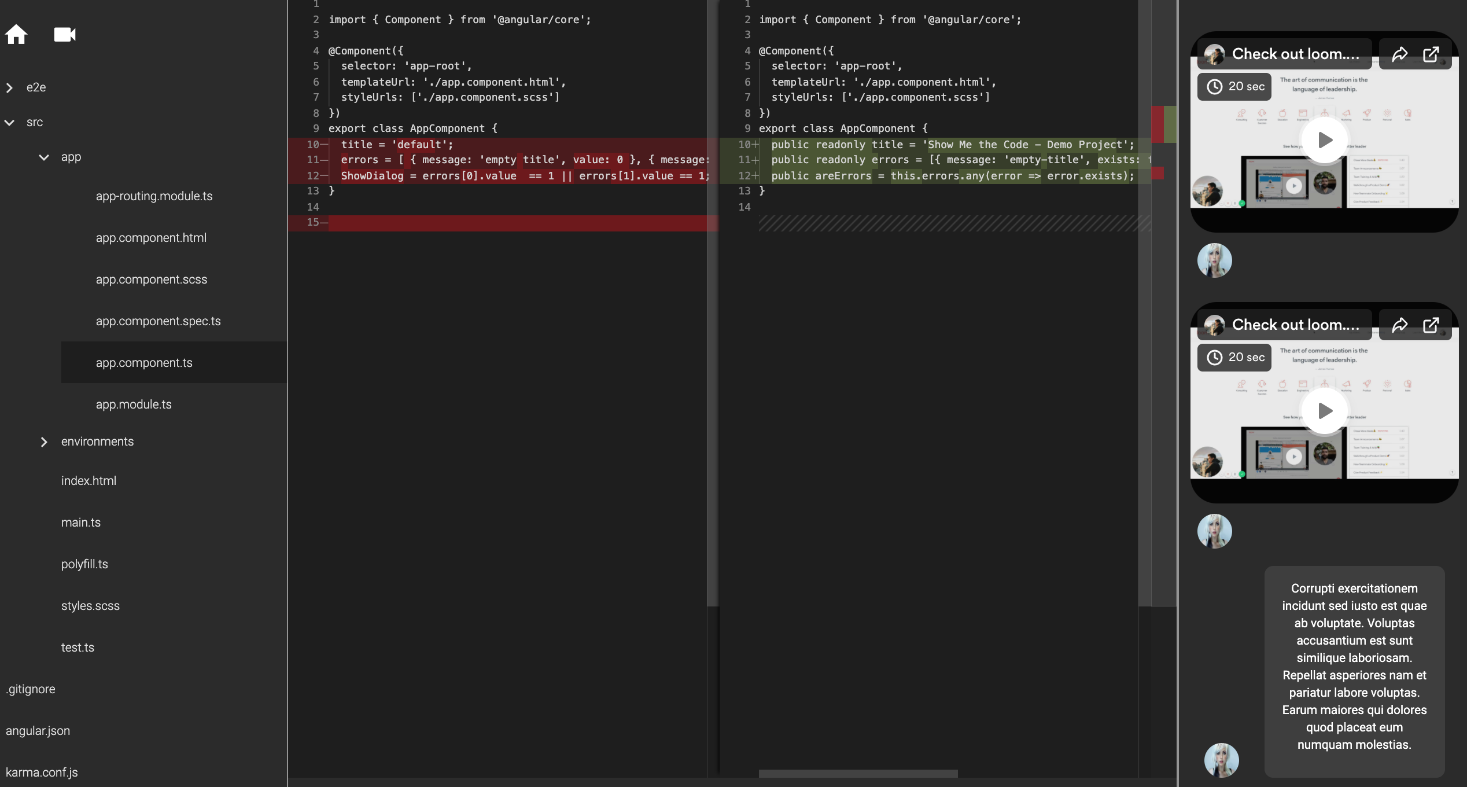
Task: Open first Loom video in new window
Action: click(1431, 54)
